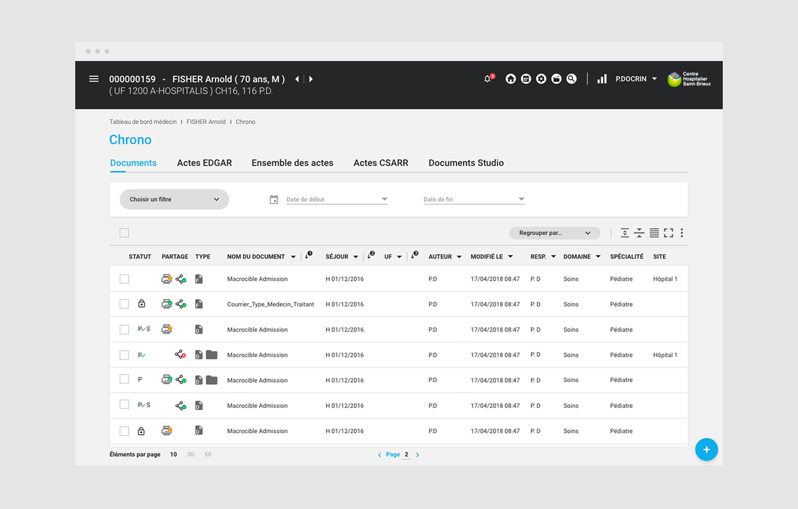
Task: Go to FISHER Arnold breadcrumb
Action: (206, 122)
